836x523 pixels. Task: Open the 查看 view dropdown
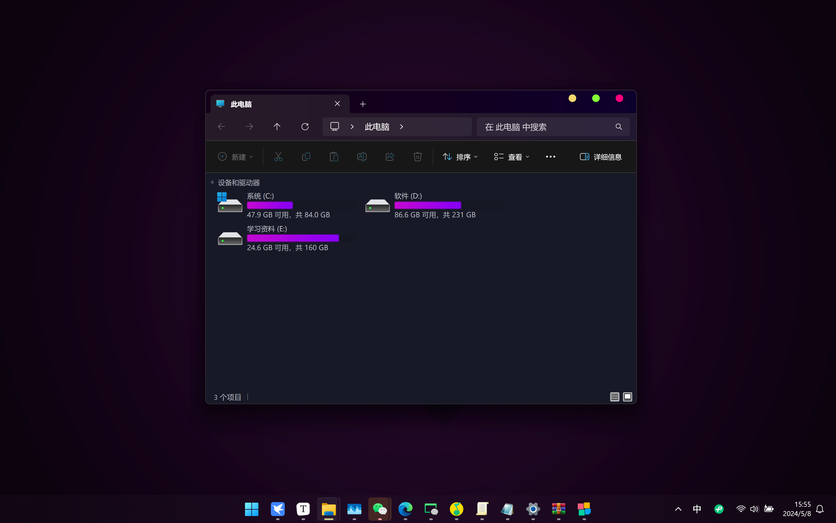tap(512, 157)
